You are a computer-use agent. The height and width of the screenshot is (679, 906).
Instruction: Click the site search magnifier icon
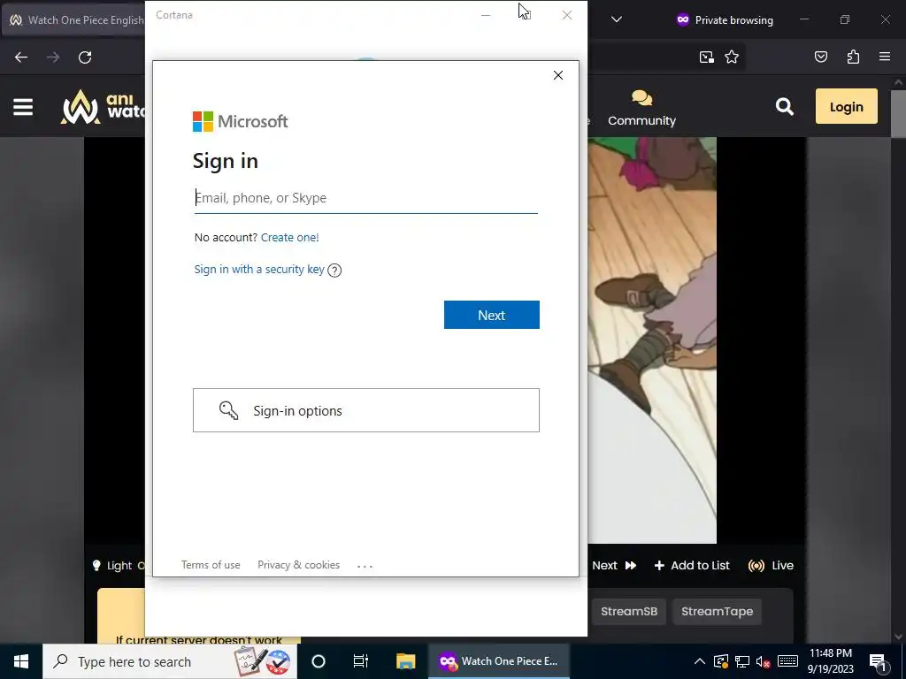click(x=784, y=106)
